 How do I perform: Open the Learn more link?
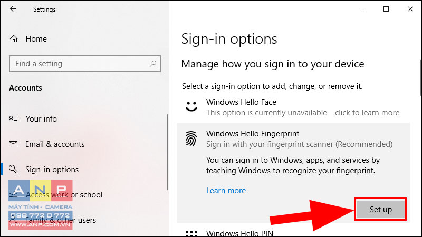pyautogui.click(x=226, y=191)
